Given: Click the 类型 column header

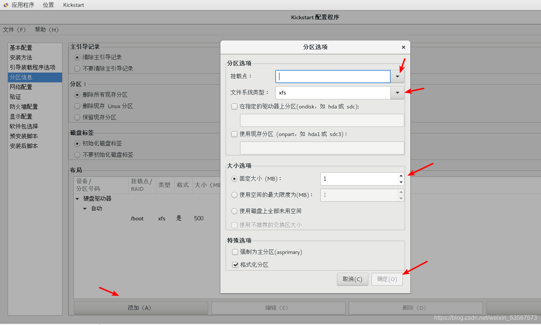Looking at the screenshot, I should point(165,185).
